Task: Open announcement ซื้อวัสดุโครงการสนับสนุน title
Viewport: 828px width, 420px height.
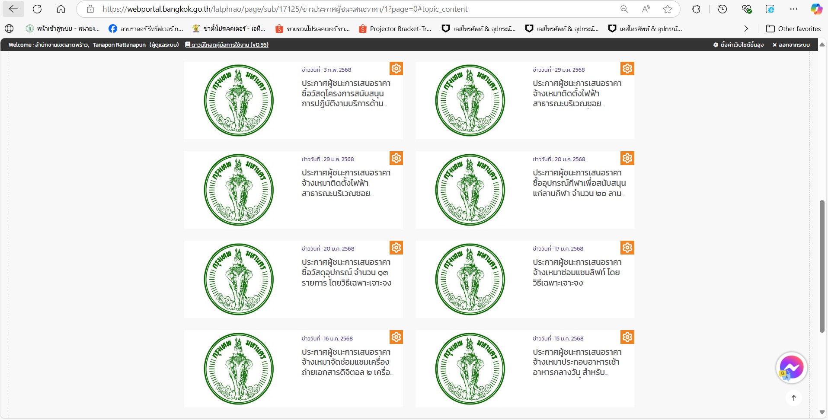Action: coord(346,93)
